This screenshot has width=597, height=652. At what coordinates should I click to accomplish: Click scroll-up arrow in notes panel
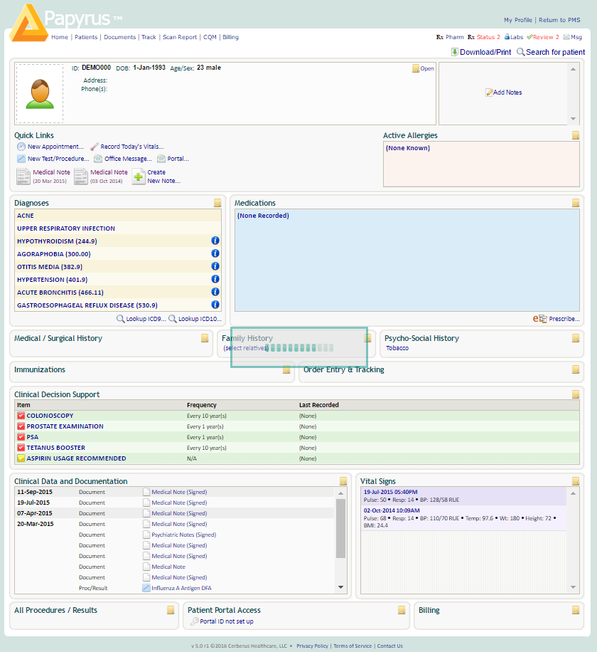click(573, 69)
